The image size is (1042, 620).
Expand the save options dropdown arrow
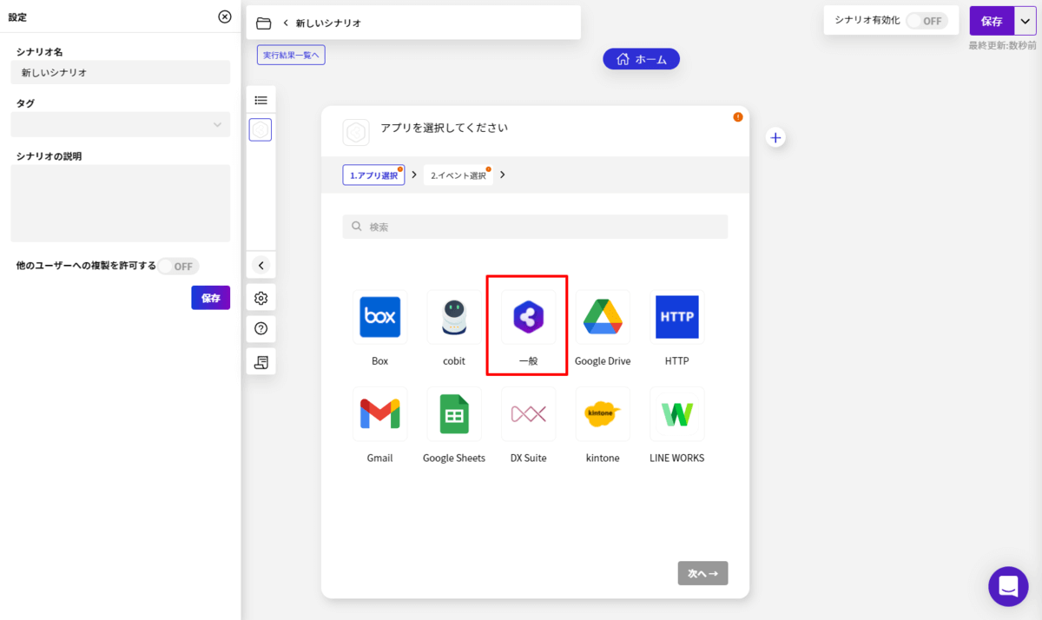click(x=1026, y=21)
